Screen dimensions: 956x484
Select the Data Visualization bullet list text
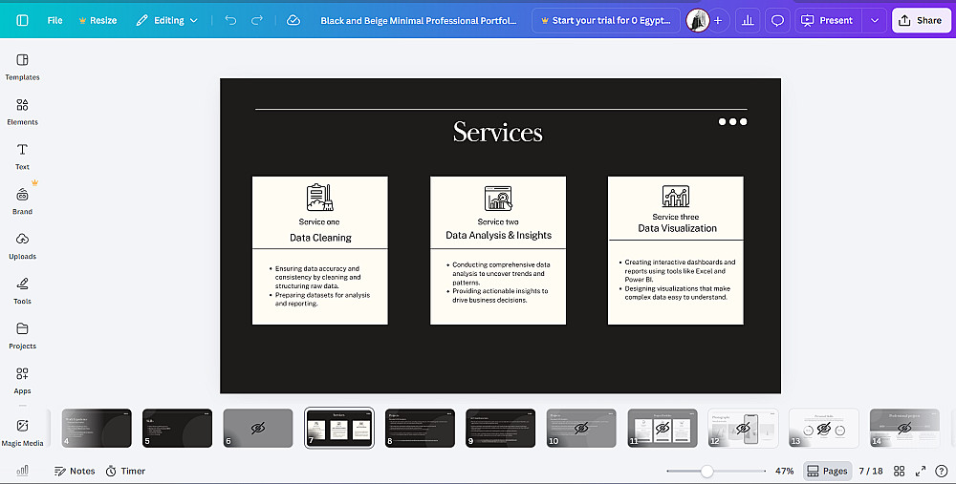pyautogui.click(x=677, y=280)
